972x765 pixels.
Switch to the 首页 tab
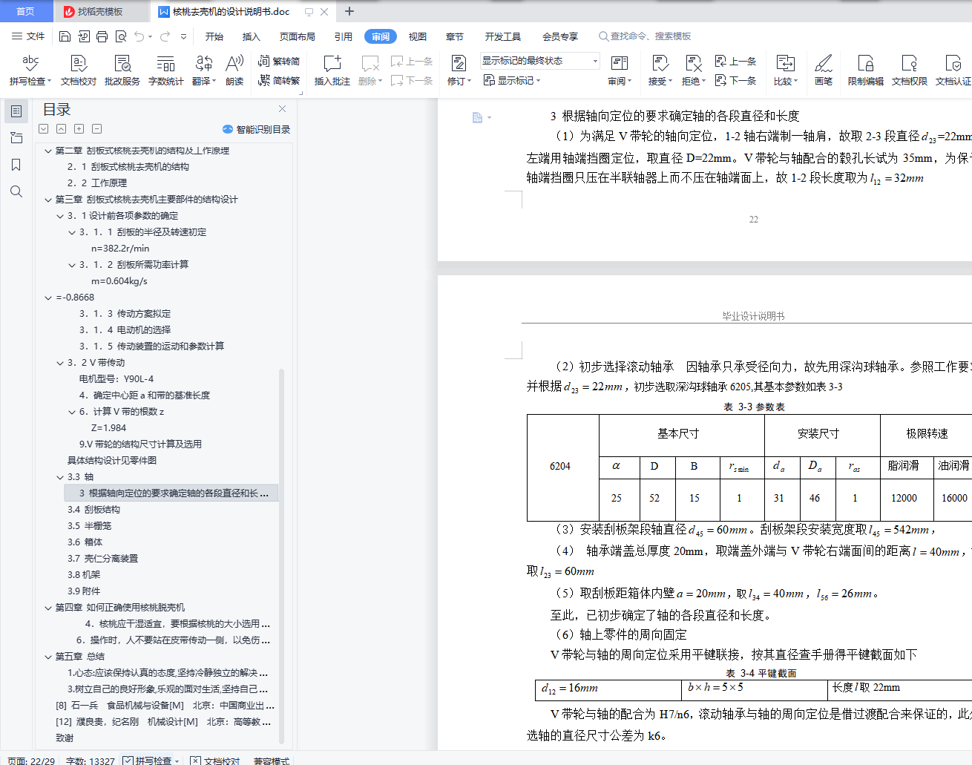[x=26, y=11]
